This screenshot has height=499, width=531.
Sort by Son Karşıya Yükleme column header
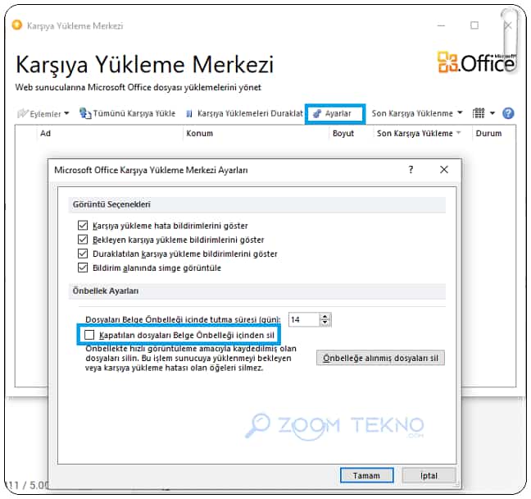click(x=419, y=133)
